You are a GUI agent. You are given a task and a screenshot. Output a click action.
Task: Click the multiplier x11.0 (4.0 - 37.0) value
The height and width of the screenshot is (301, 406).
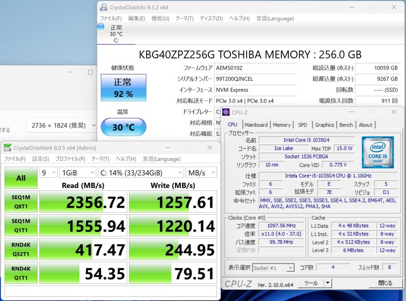[282, 234]
